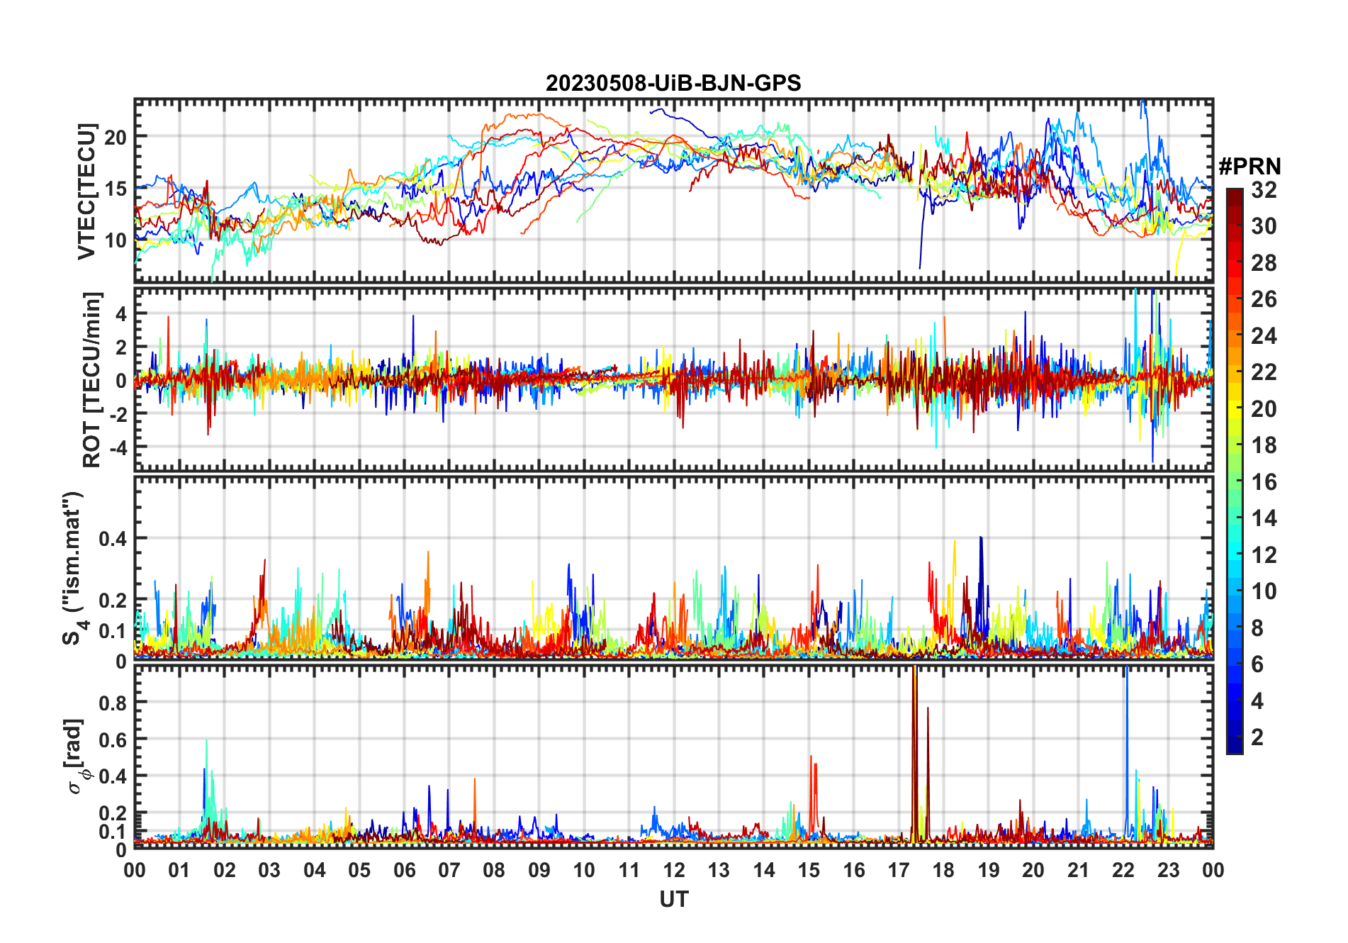The height and width of the screenshot is (943, 1348).
Task: Click the colorbar tick label 2
Action: tap(1257, 737)
